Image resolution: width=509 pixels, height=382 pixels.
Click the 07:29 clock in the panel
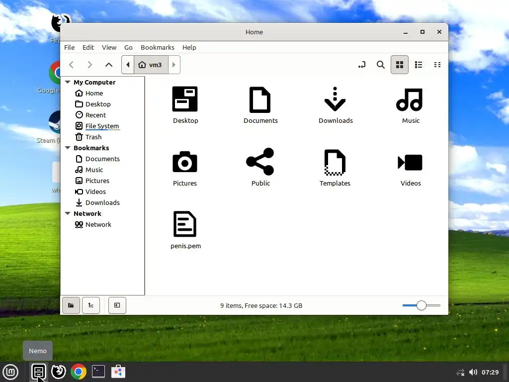coord(490,372)
